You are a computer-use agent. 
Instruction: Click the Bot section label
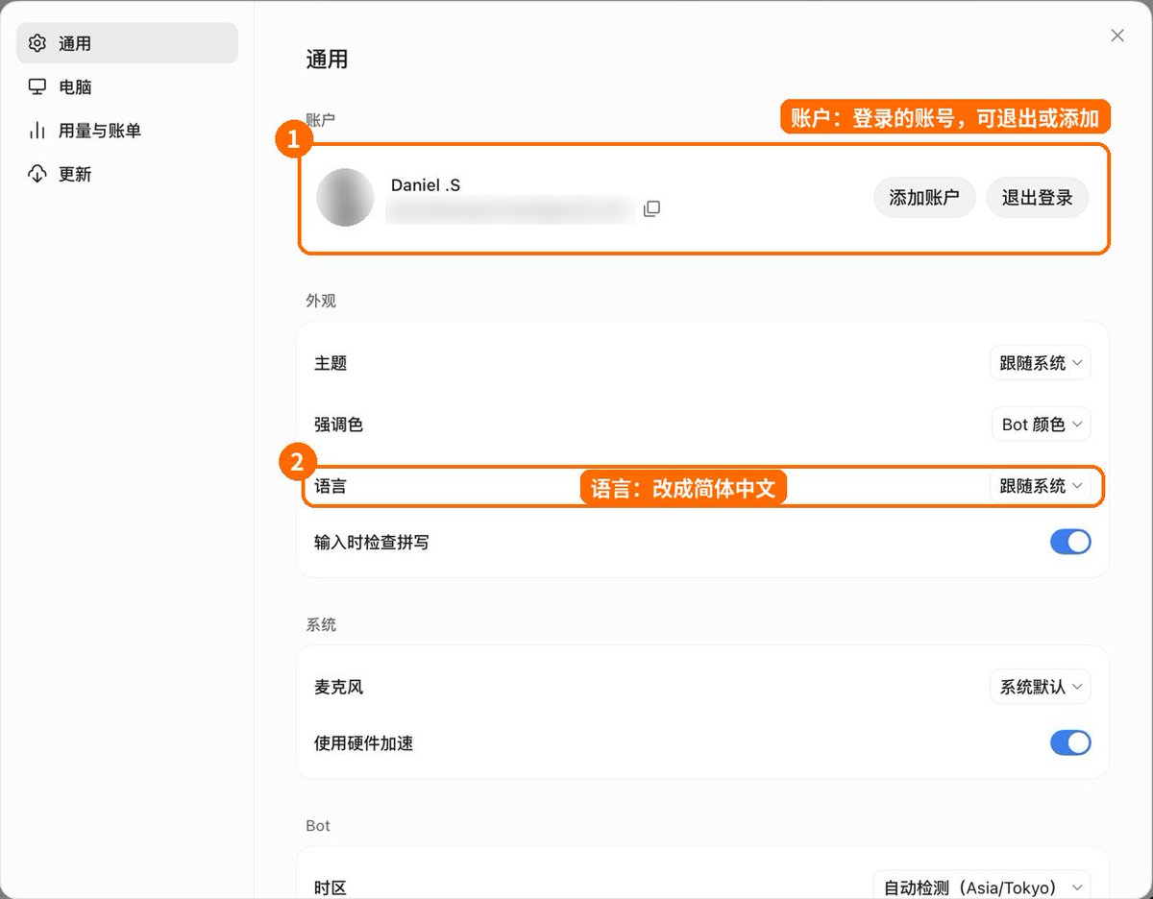click(x=318, y=825)
